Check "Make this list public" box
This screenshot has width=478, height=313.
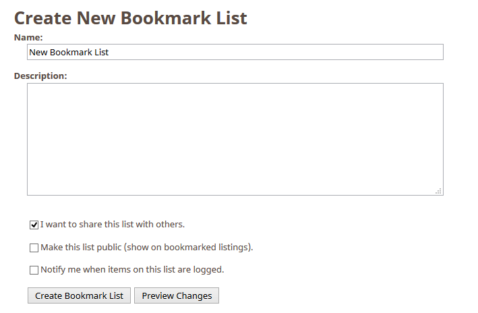[x=34, y=248]
